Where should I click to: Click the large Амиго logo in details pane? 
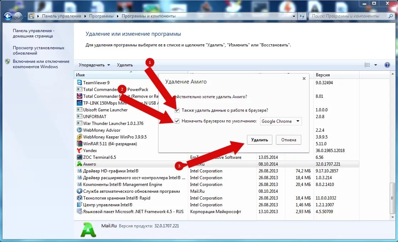88,230
